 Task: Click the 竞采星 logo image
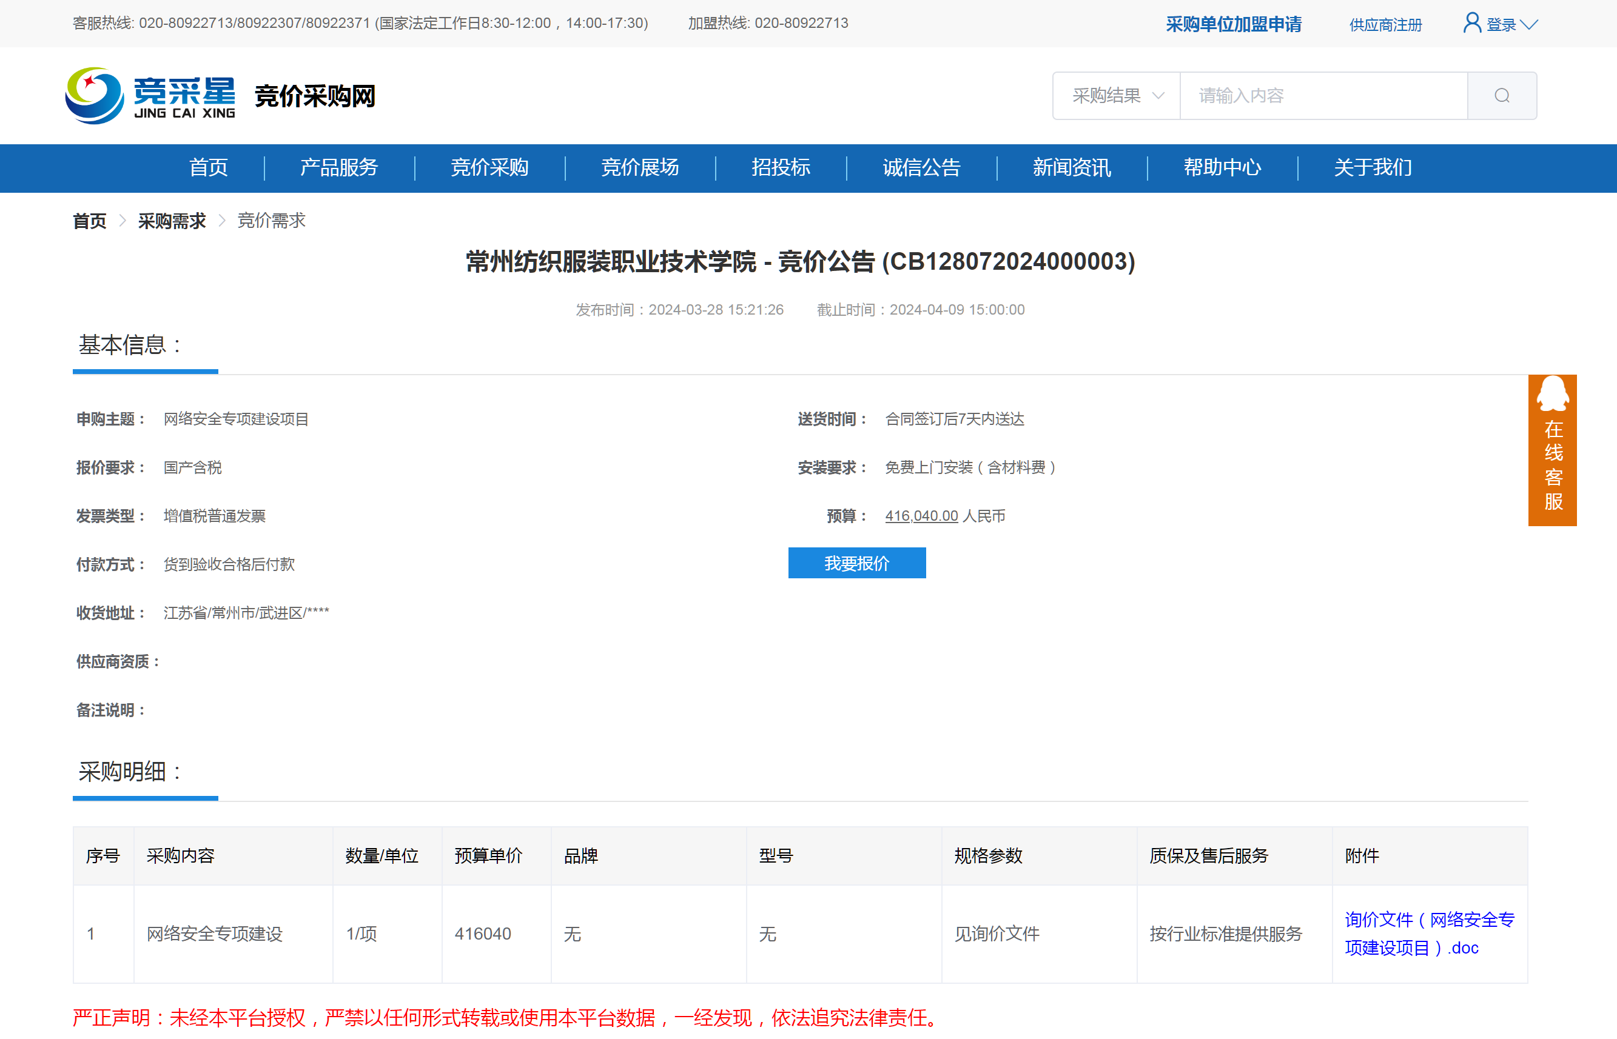coord(150,96)
